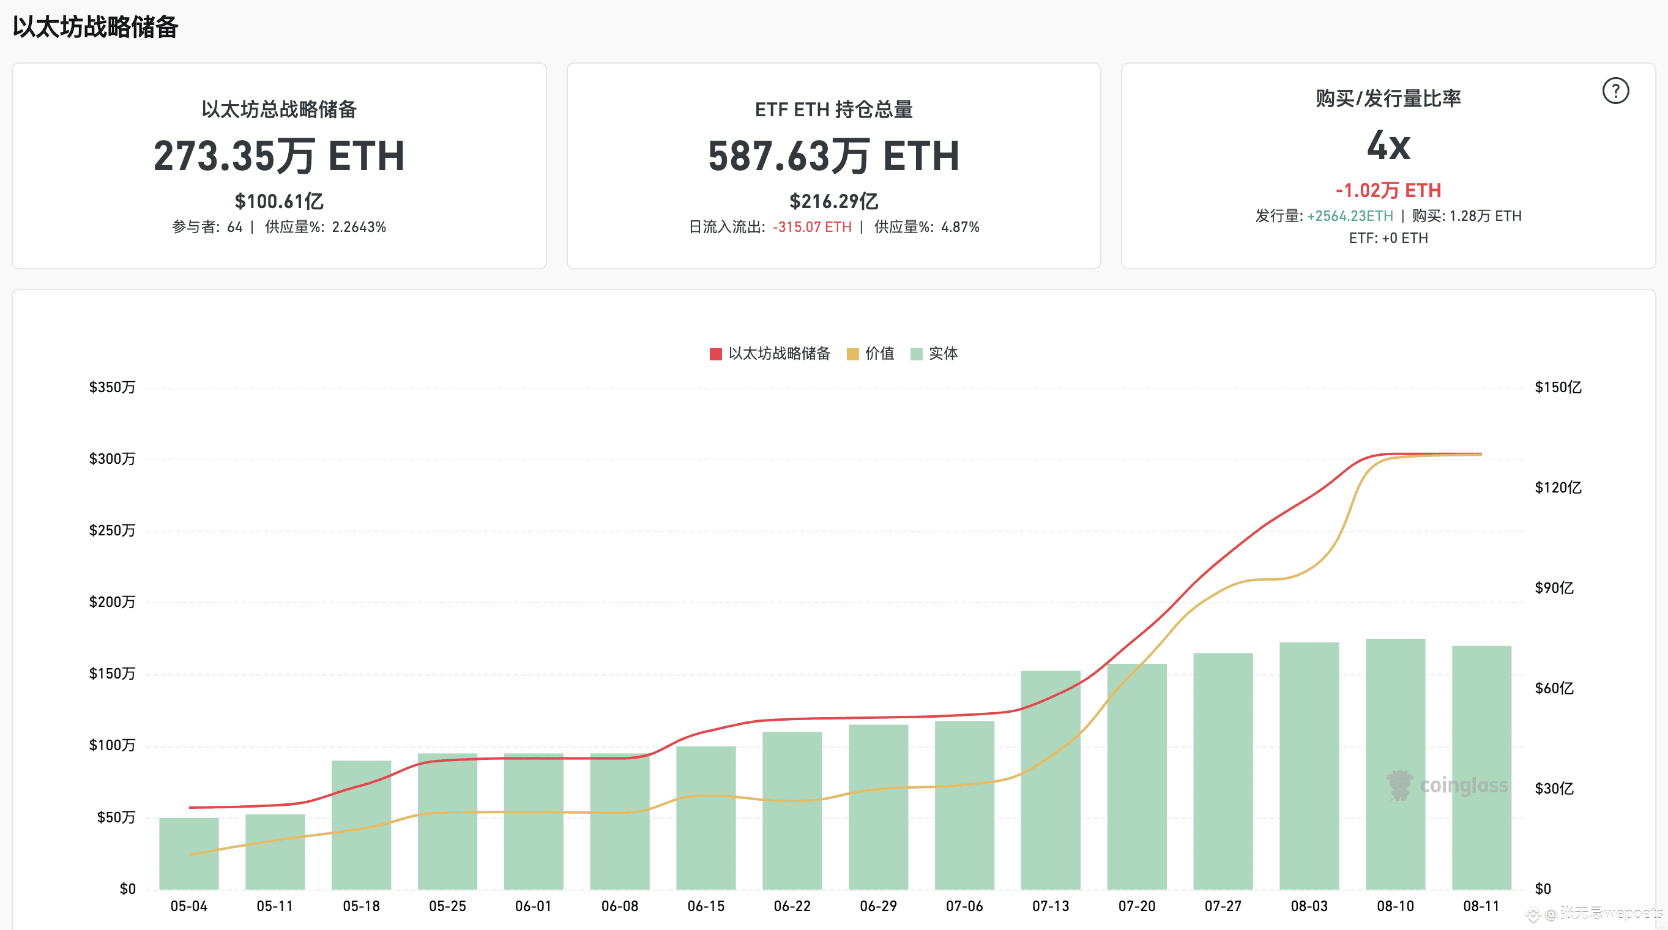The height and width of the screenshot is (930, 1668).
Task: Toggle the yellow 价值 legend series
Action: click(x=879, y=354)
